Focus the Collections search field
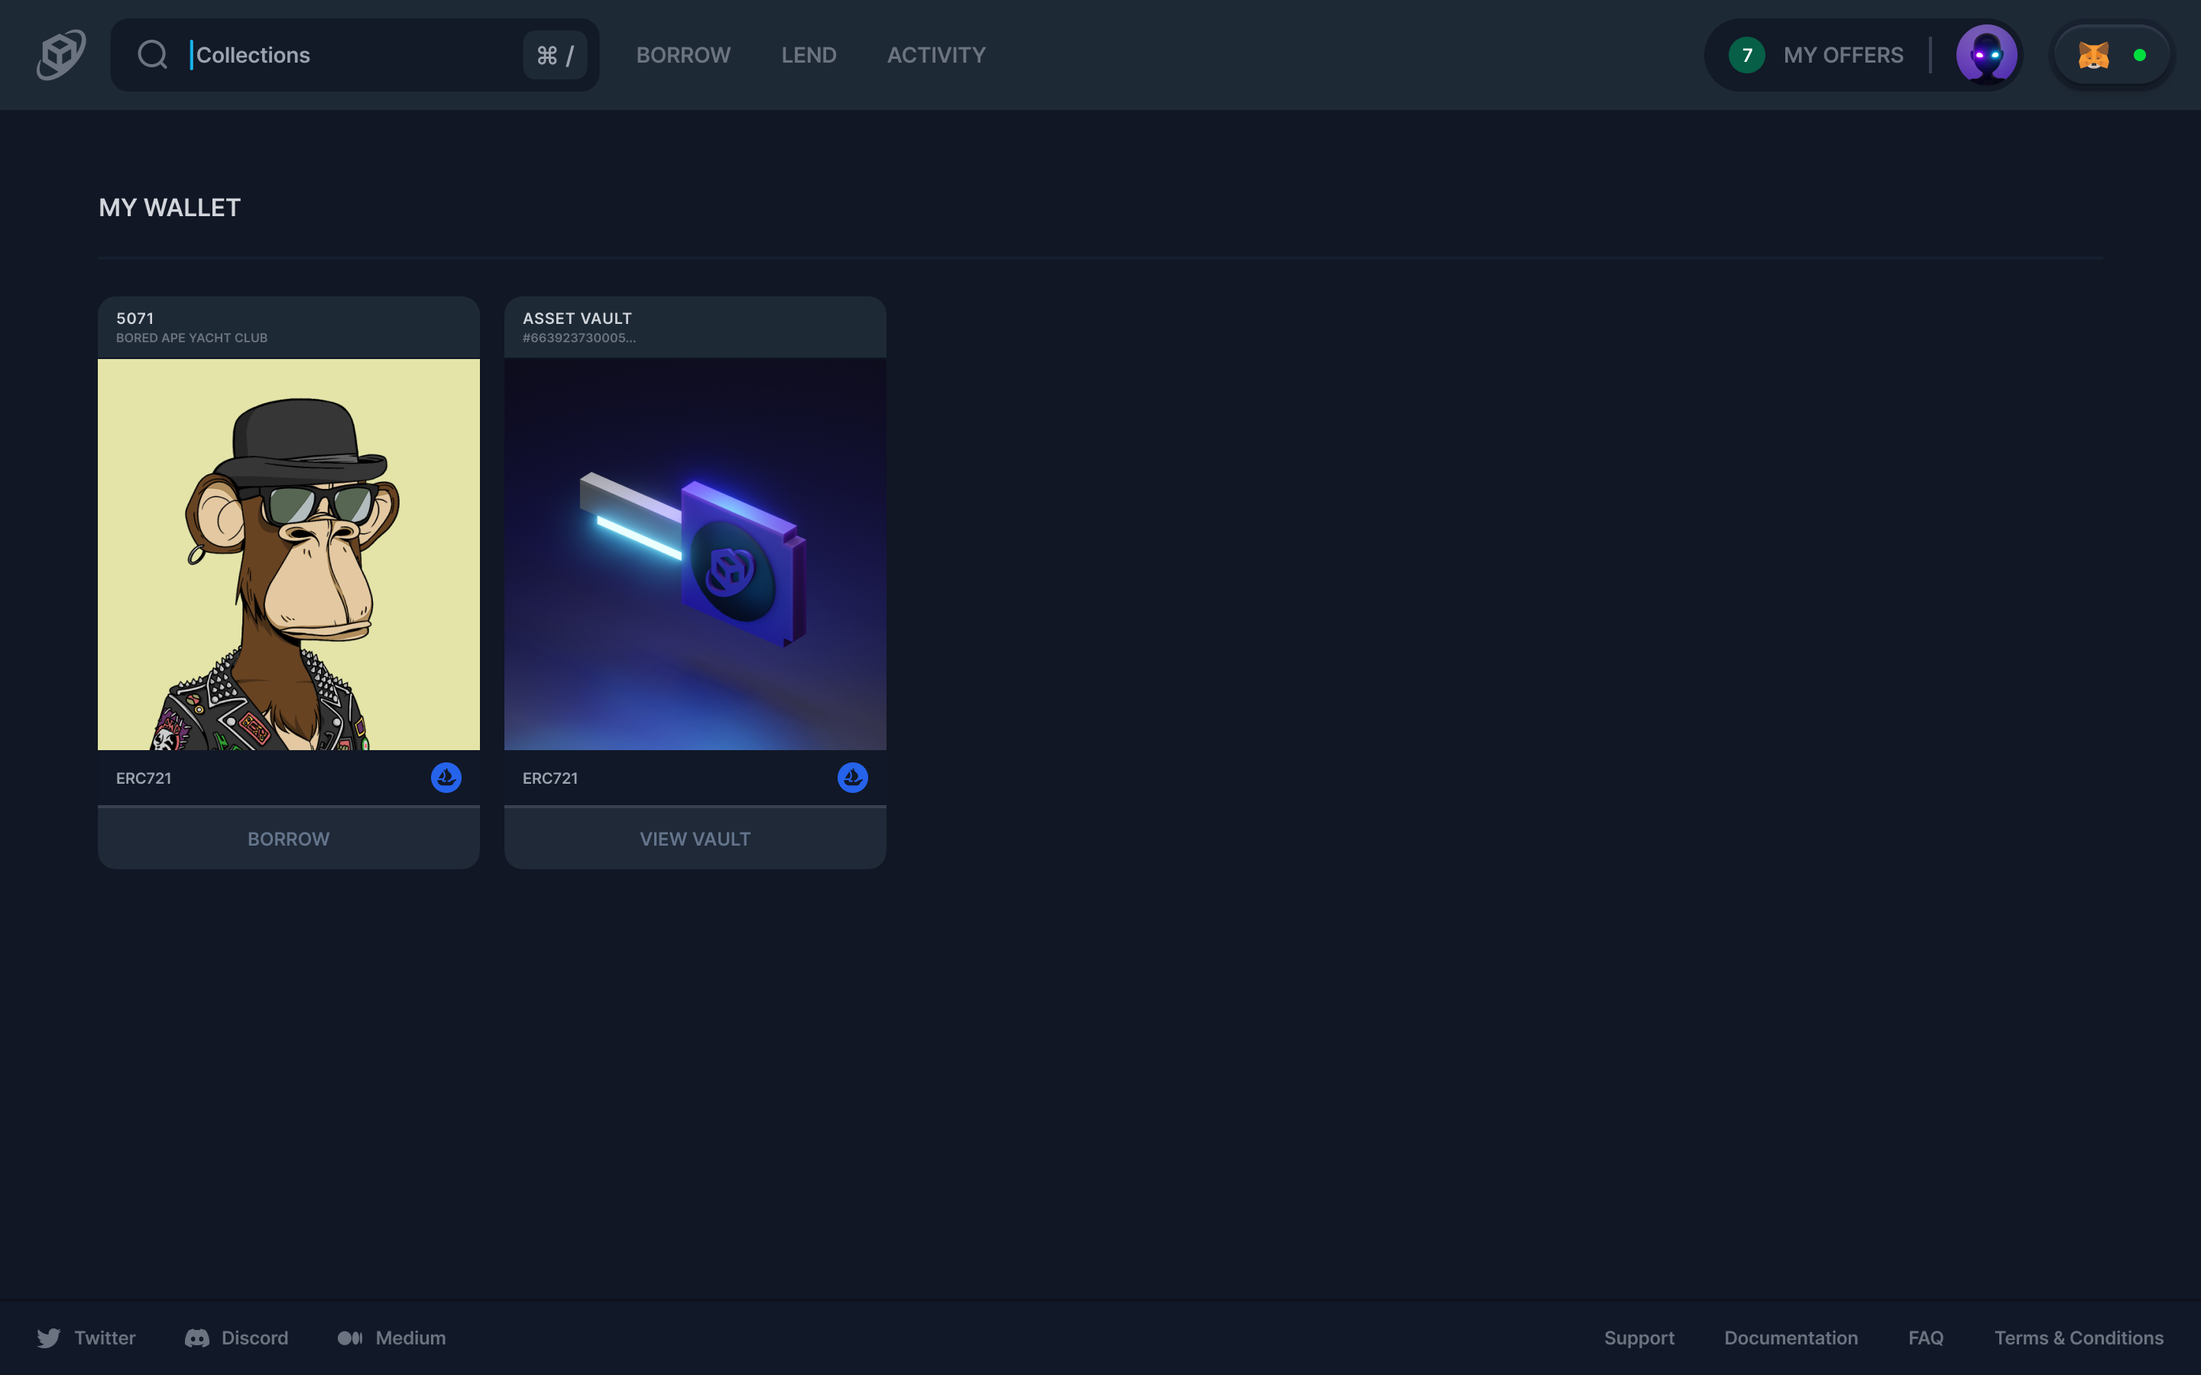 (345, 56)
